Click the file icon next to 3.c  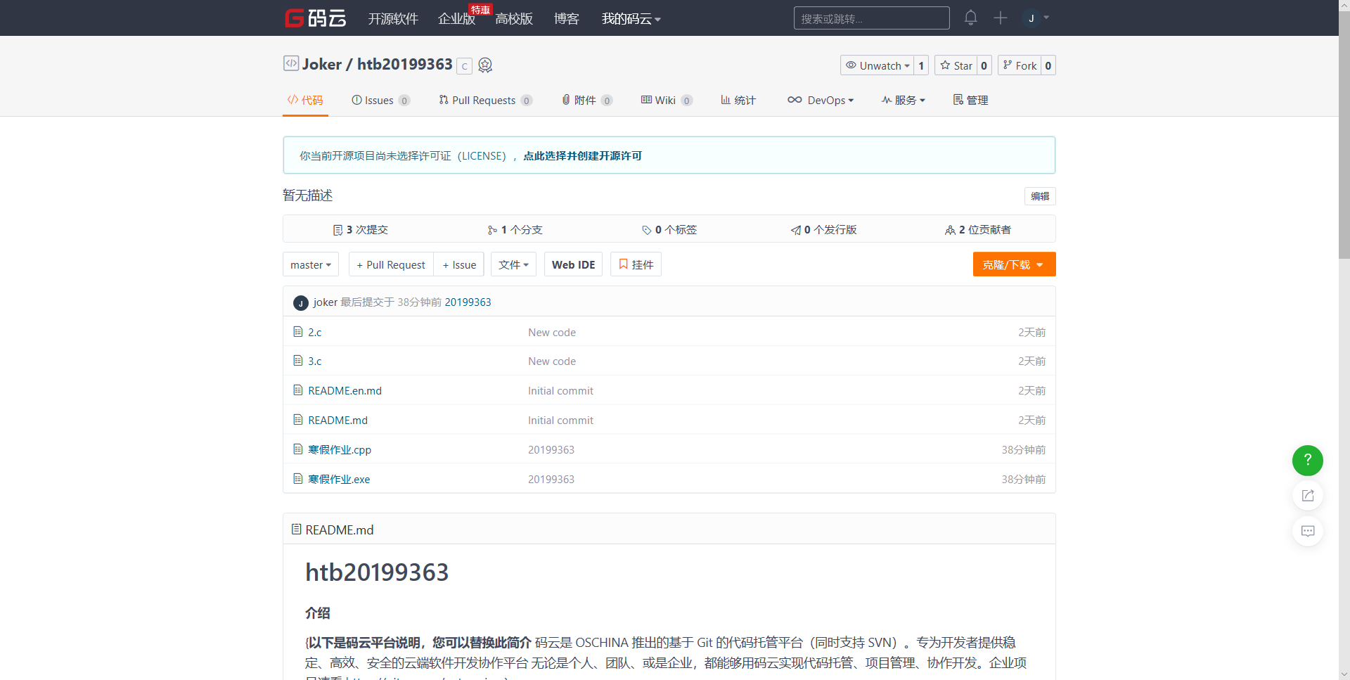click(298, 361)
